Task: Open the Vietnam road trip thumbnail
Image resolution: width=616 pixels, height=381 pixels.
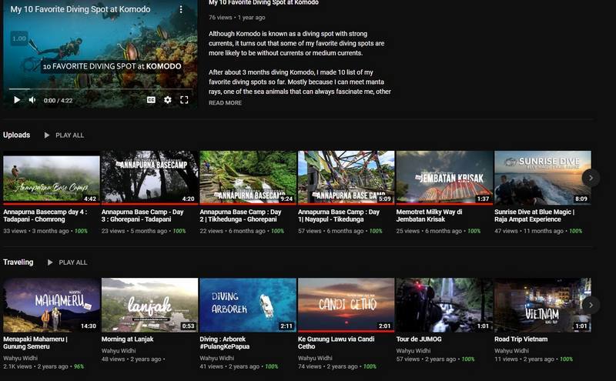Action: click(x=543, y=306)
